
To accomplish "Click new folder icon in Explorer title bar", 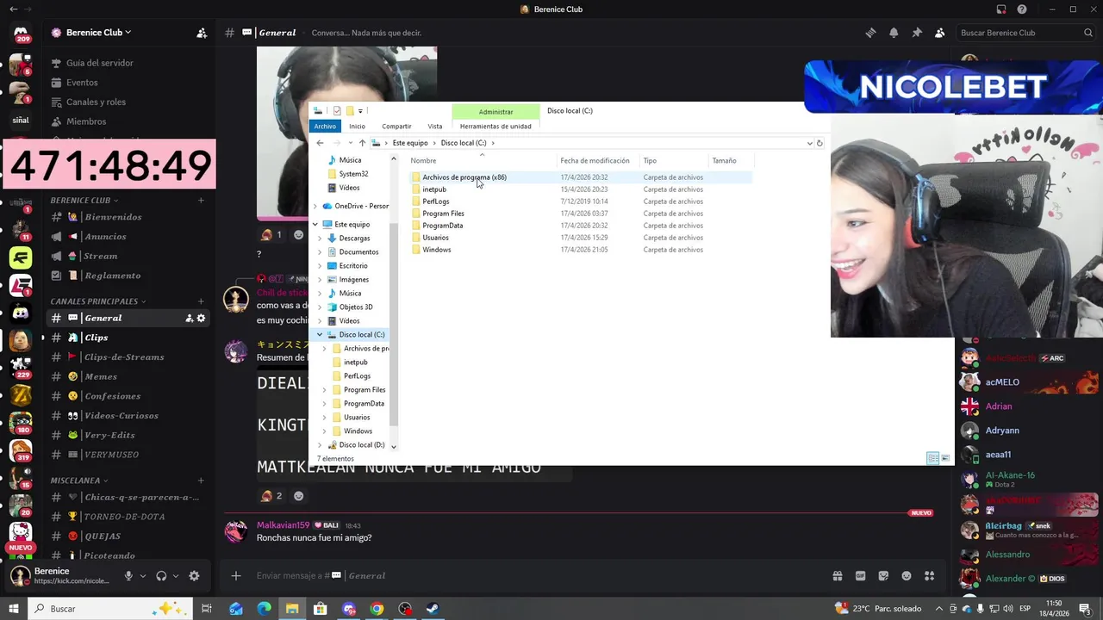I will click(x=350, y=111).
